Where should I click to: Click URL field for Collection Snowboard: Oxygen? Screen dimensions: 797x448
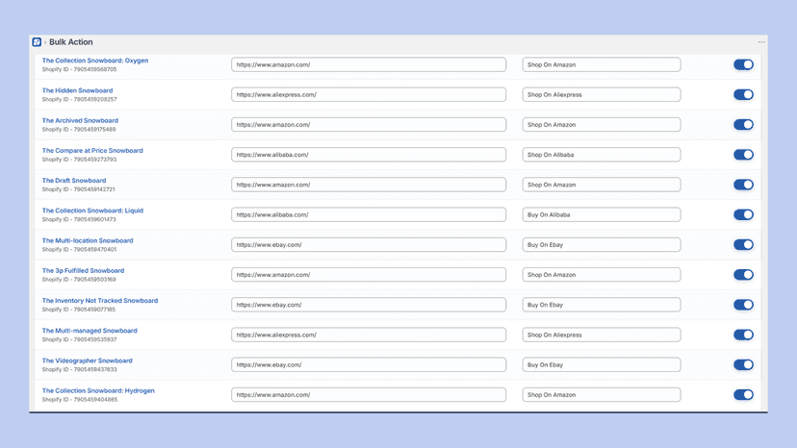369,64
